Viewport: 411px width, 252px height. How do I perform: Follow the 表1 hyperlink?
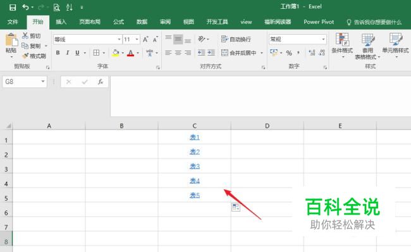[x=195, y=137]
